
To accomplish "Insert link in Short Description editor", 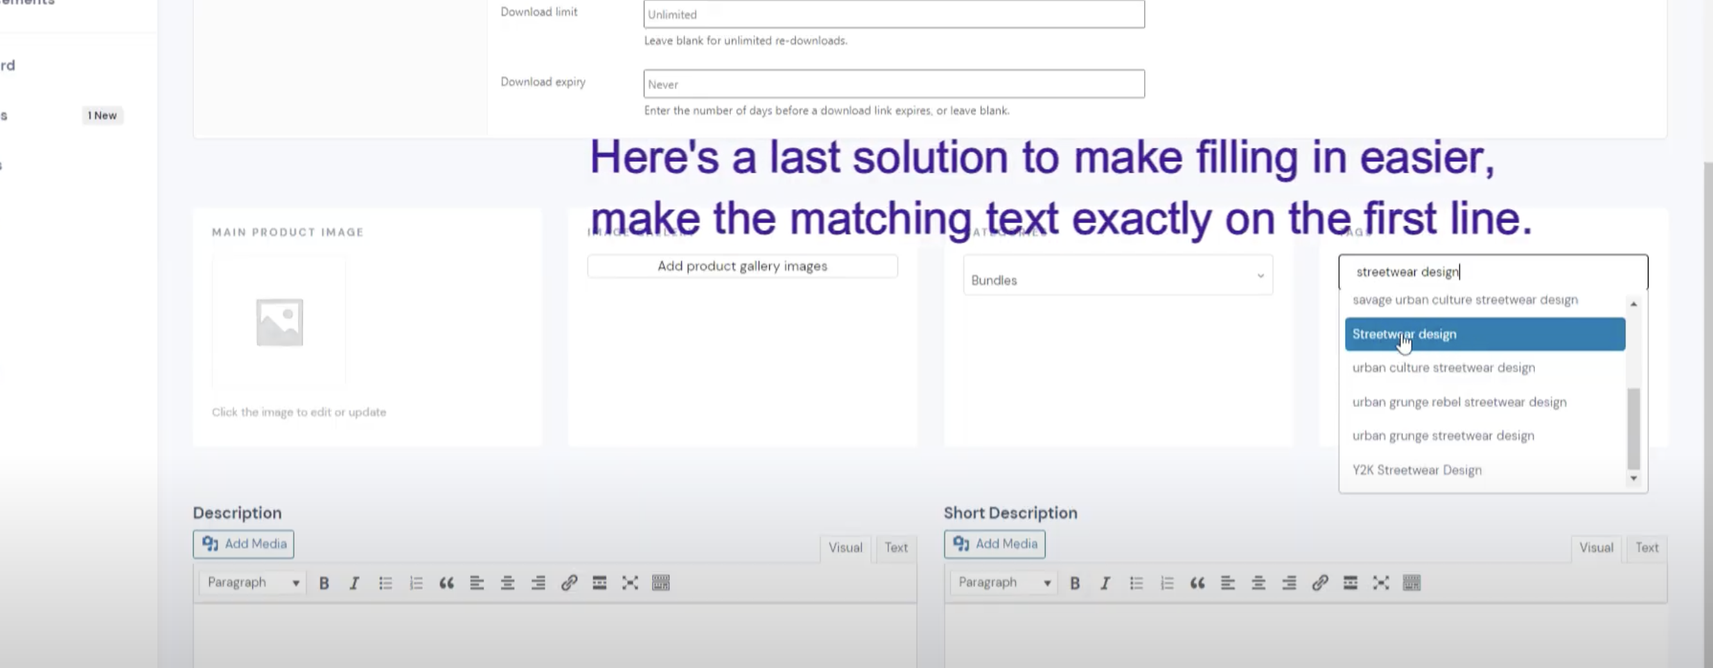I will tap(1320, 583).
